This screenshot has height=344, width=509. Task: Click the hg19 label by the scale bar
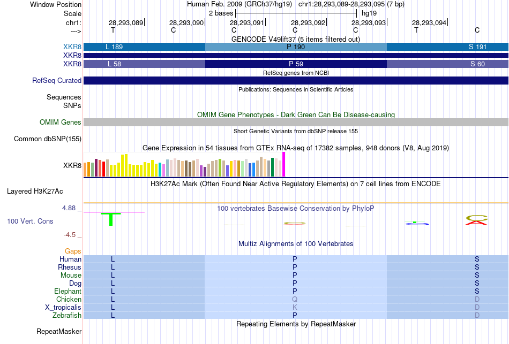click(369, 13)
